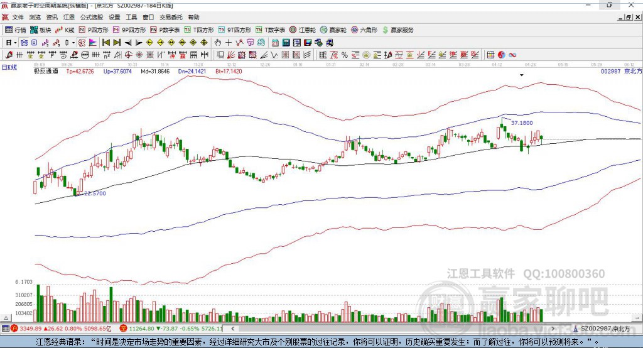This screenshot has height=348, width=643.
Task: Click the infinity loop icon
Action: (512, 55)
